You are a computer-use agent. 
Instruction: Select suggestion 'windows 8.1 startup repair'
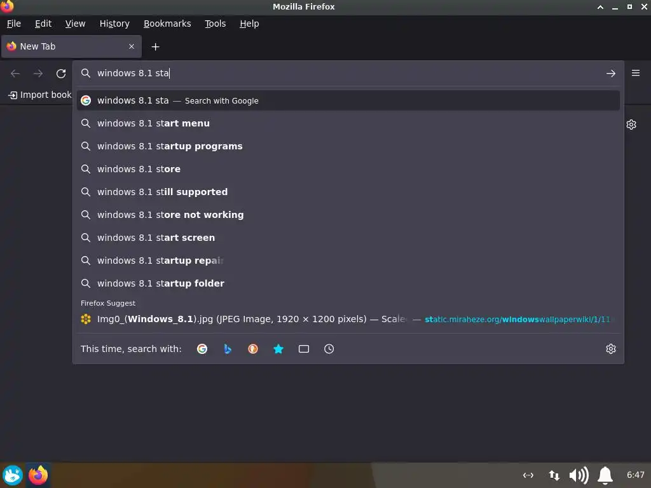[348, 260]
